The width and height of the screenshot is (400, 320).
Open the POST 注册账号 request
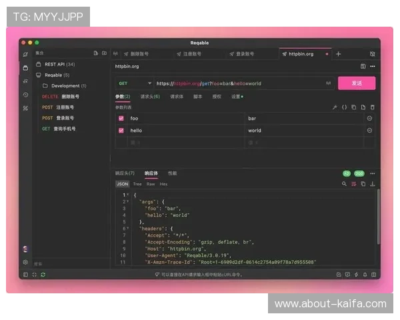tap(59, 107)
